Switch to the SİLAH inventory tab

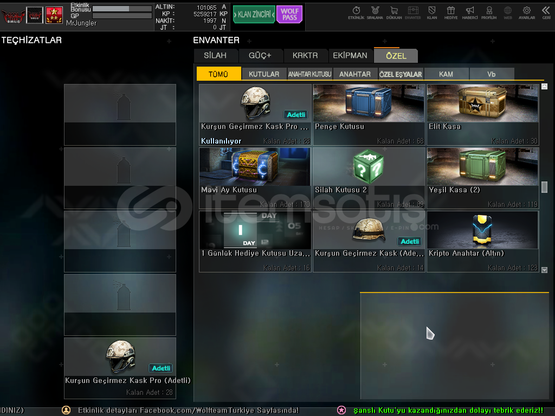click(x=215, y=55)
